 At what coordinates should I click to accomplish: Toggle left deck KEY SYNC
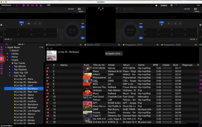click(71, 9)
